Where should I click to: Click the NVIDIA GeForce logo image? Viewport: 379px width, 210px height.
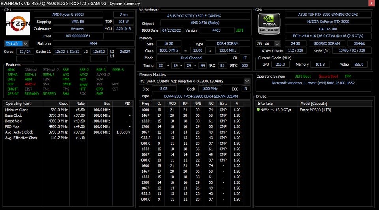coord(269,24)
